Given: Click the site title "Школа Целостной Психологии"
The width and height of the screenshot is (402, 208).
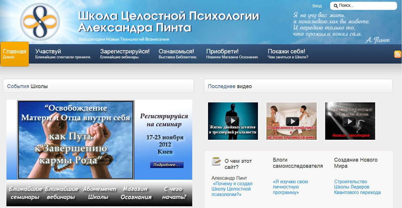Looking at the screenshot, I should (x=169, y=16).
